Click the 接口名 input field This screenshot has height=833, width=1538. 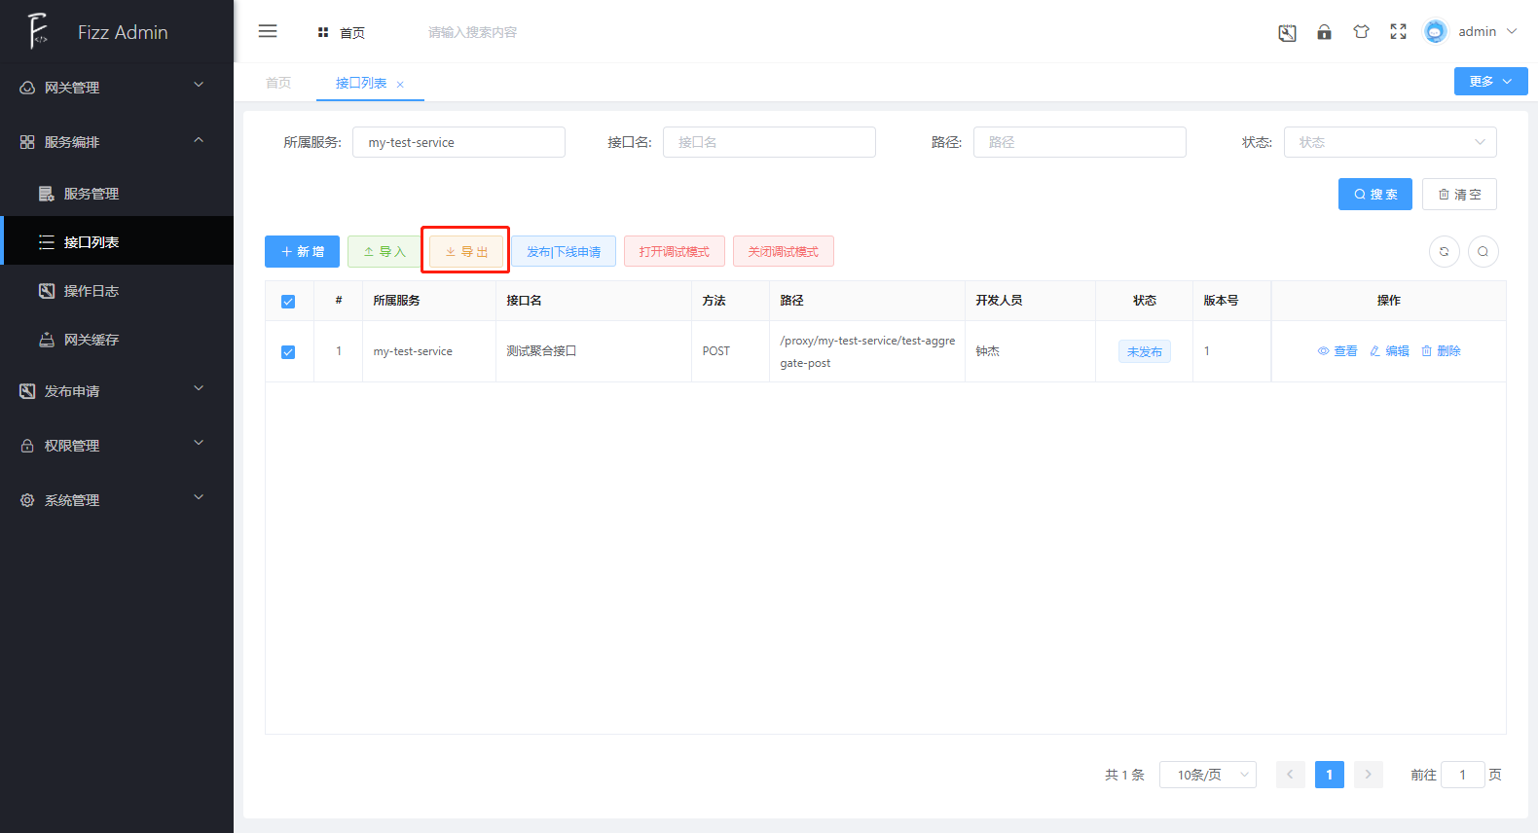(768, 142)
